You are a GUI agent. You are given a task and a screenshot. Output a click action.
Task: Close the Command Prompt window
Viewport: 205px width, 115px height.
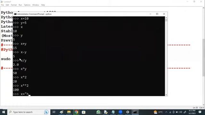coord(164,14)
